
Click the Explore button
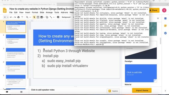(x=113, y=91)
